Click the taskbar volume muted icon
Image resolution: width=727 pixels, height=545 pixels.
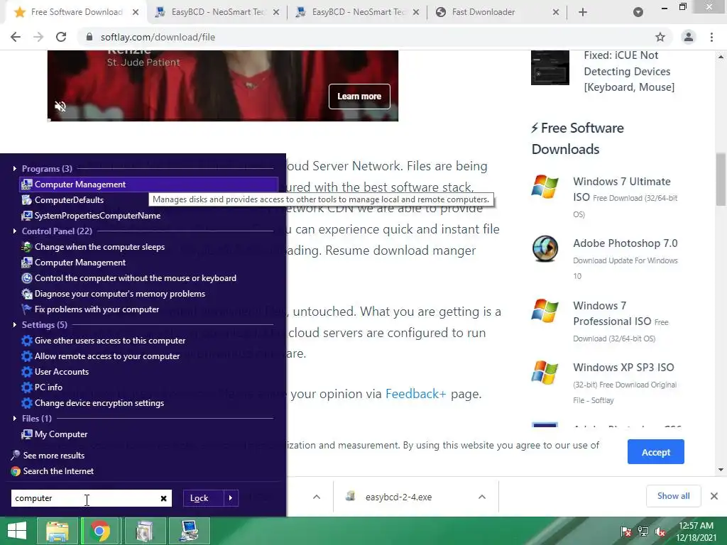pyautogui.click(x=660, y=532)
